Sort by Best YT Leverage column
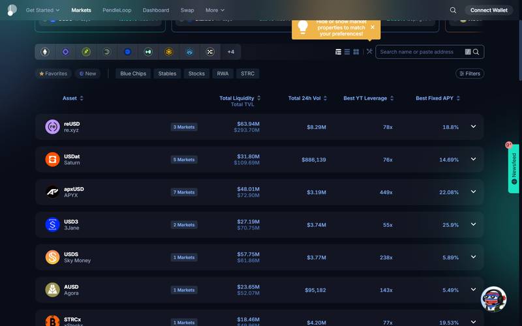This screenshot has width=522, height=326. pos(369,98)
